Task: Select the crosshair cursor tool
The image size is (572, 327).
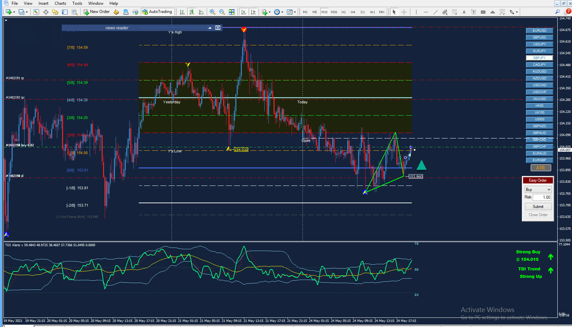Action: (404, 12)
